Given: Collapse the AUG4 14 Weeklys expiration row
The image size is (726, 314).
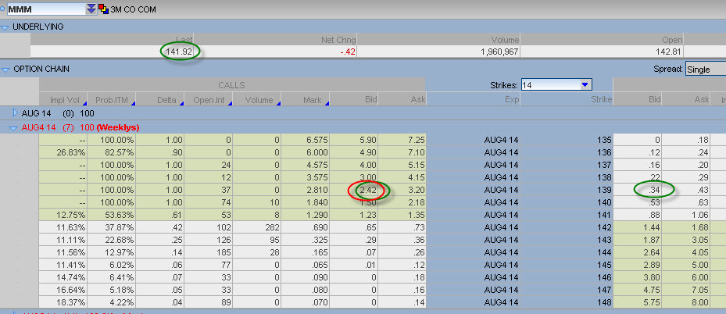Looking at the screenshot, I should (15, 127).
